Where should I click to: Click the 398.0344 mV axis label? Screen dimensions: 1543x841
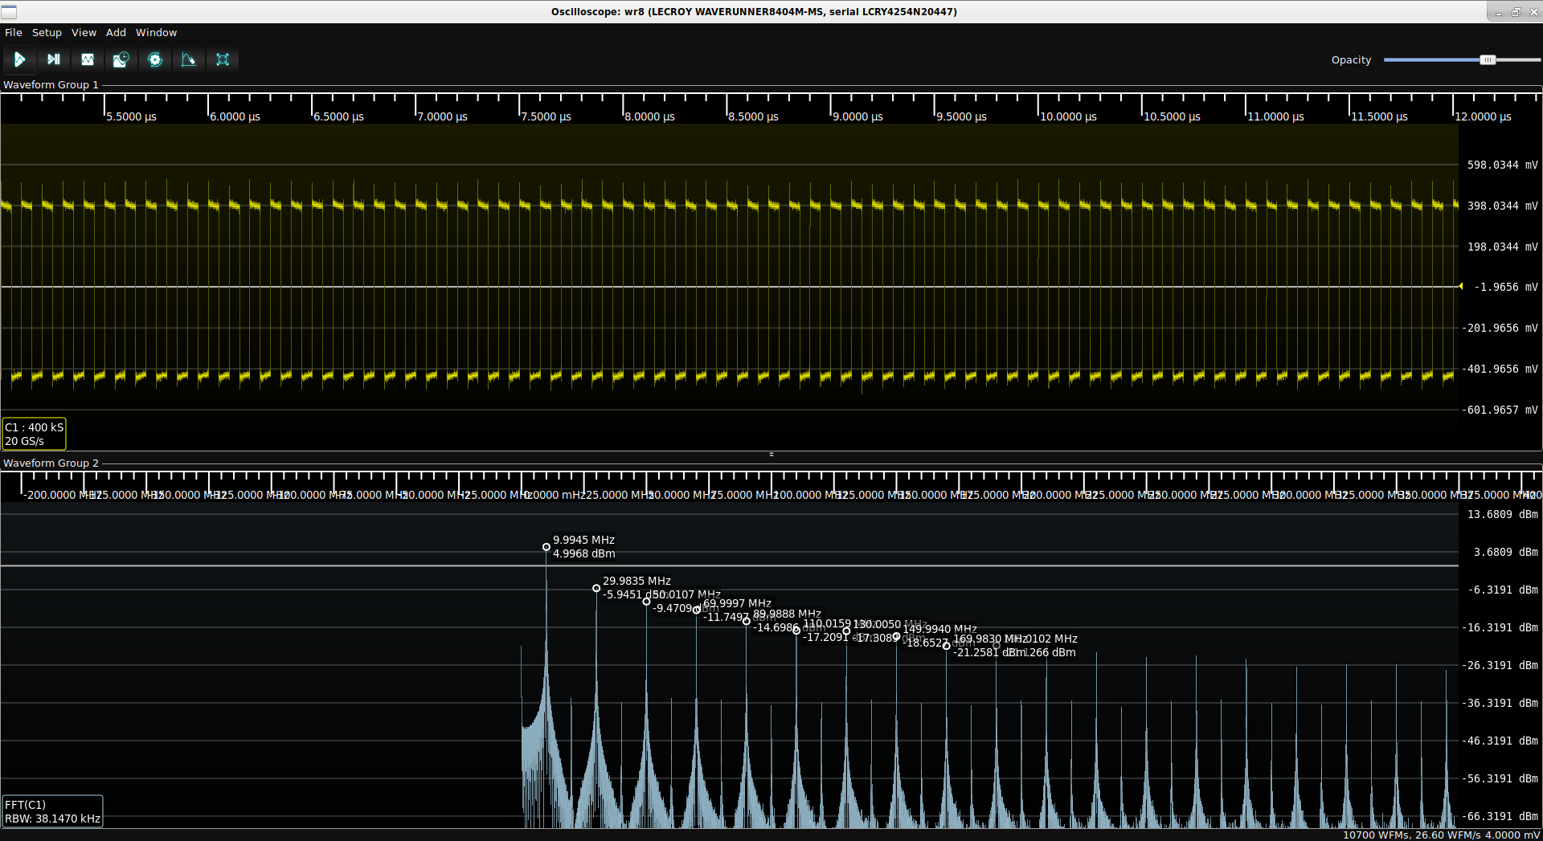(x=1502, y=206)
